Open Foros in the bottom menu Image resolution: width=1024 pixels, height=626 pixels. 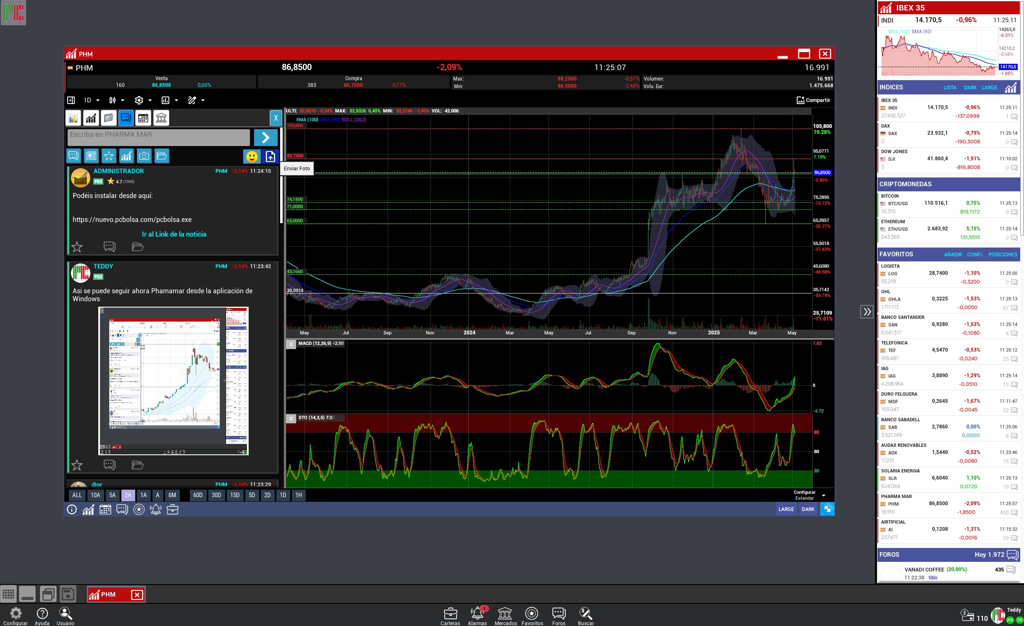tap(559, 616)
